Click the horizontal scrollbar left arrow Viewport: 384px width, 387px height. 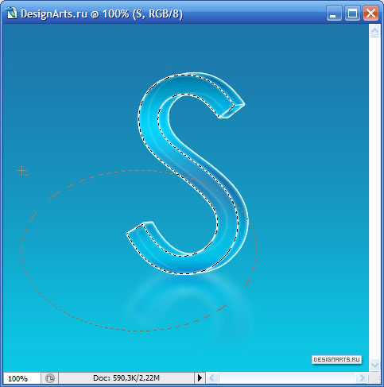coord(212,378)
